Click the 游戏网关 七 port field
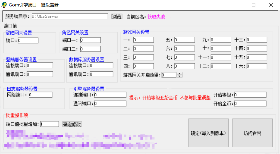This screenshot has width=280, height=154. click(x=185, y=57)
